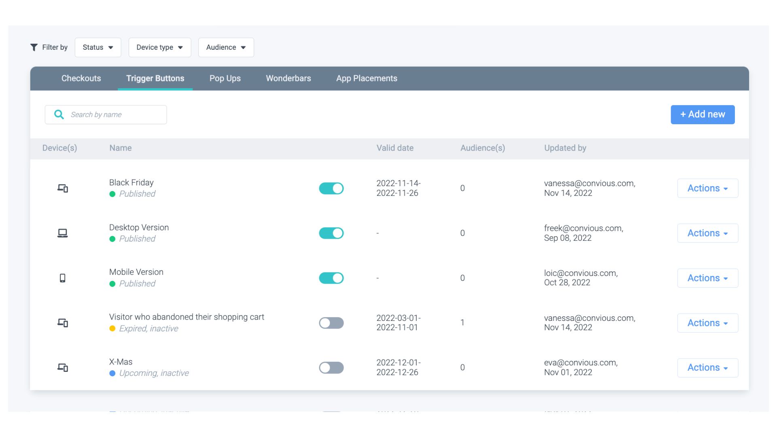Open the Audience filter dropdown
The width and height of the screenshot is (777, 437).
click(x=226, y=47)
